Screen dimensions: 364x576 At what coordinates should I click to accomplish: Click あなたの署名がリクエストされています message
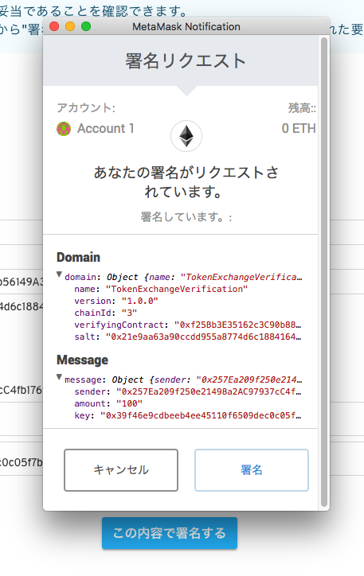pyautogui.click(x=186, y=182)
